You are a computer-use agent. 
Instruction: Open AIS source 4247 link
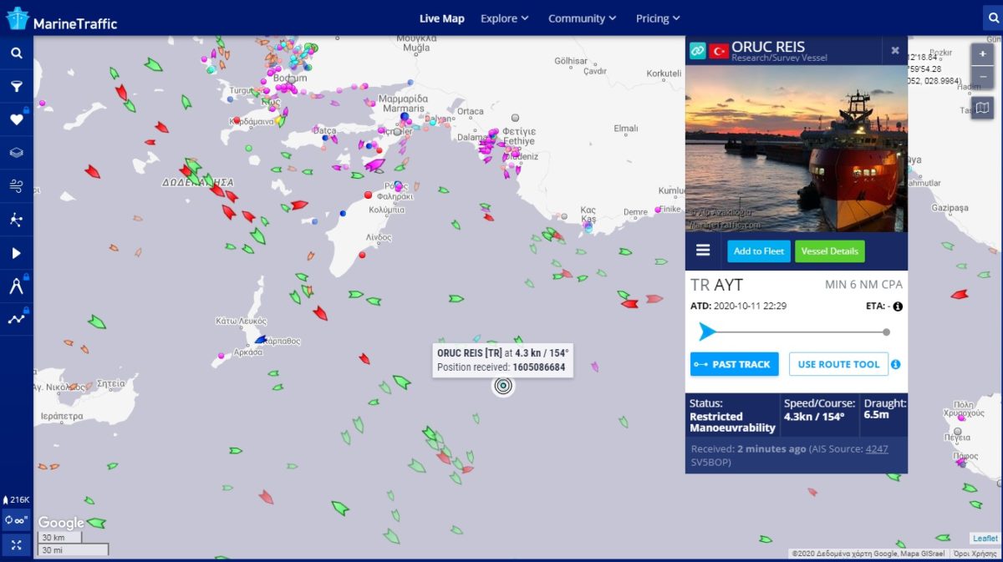click(x=877, y=449)
